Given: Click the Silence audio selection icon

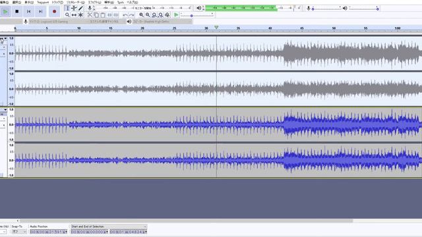Looking at the screenshot, I should click(116, 15).
